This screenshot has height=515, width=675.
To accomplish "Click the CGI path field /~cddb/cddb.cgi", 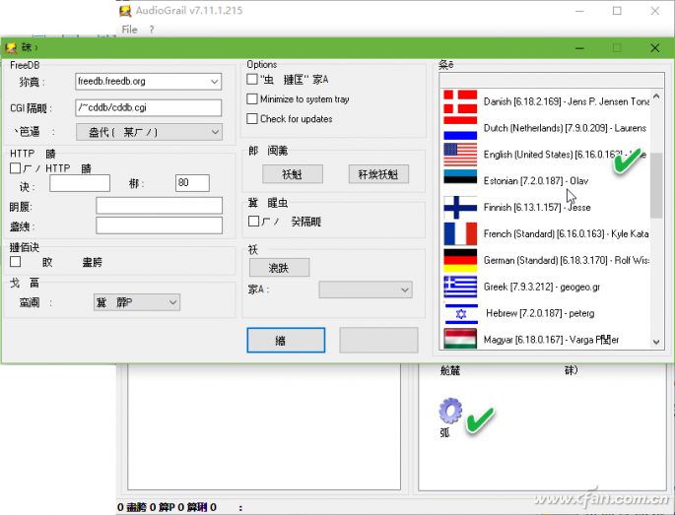I will click(x=149, y=107).
